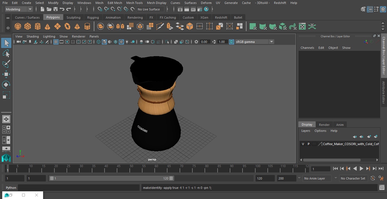Toggle the sRGB gamma color management button
The image size is (387, 199).
pos(231,42)
